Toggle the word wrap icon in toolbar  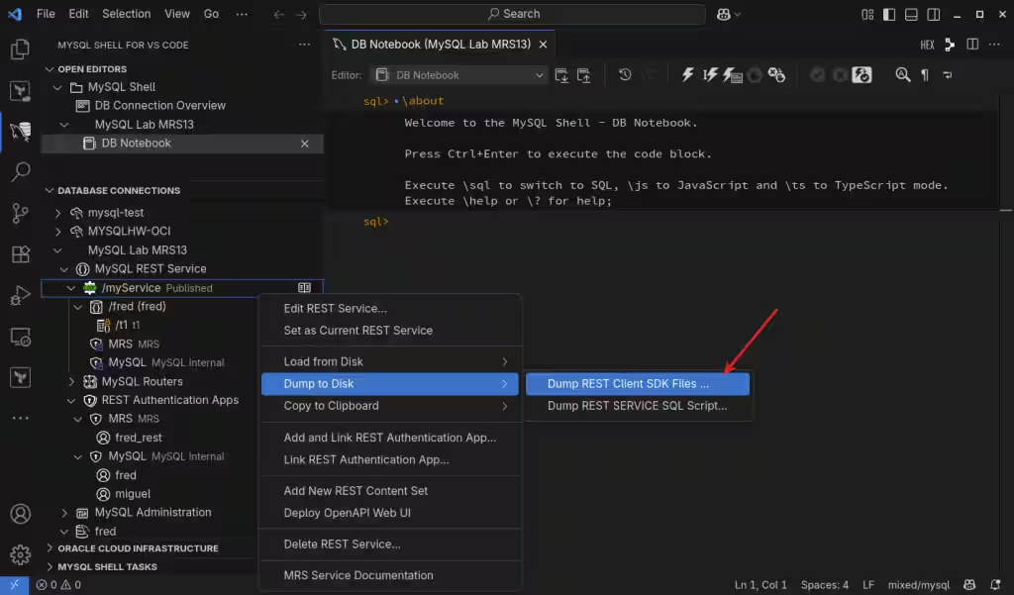tap(948, 75)
